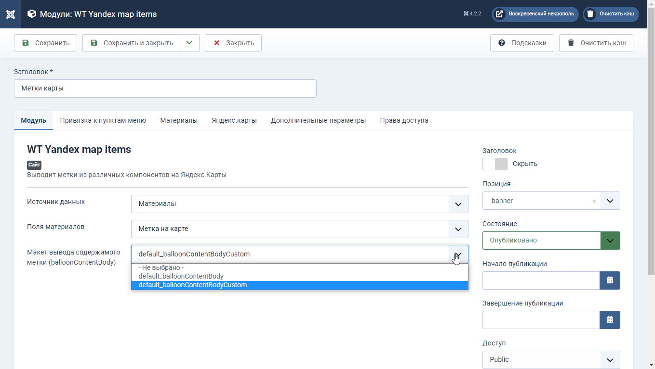Switch to the Яндекс.карты tab
This screenshot has width=655, height=369.
[234, 120]
